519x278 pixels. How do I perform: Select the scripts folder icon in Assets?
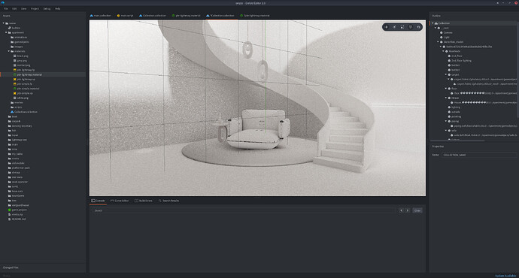point(12,107)
